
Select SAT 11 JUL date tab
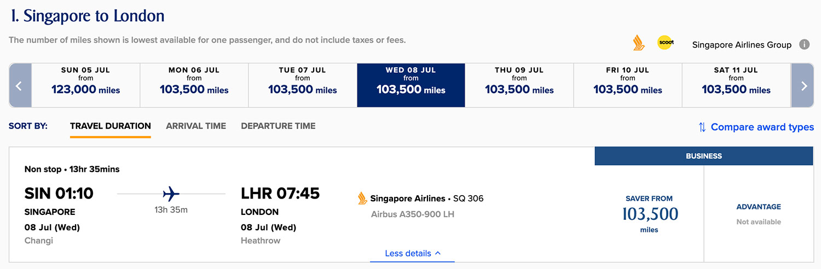(736, 85)
